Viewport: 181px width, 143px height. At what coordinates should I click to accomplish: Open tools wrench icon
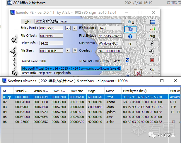coord(152,52)
